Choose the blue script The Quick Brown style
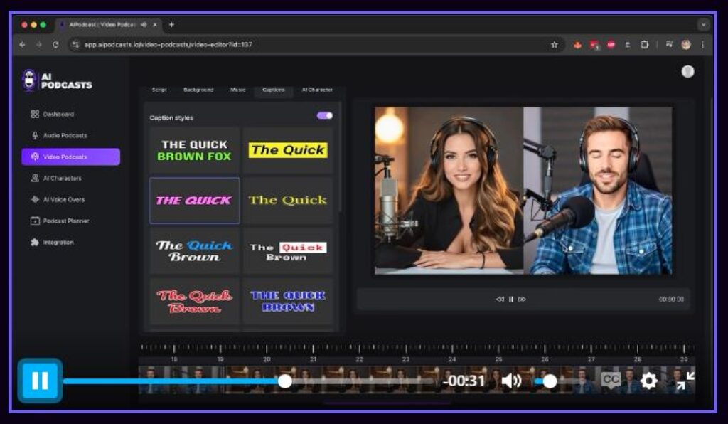This screenshot has height=424, width=728. pos(194,251)
